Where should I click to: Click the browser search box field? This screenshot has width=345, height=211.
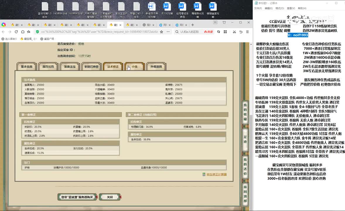pos(189,32)
